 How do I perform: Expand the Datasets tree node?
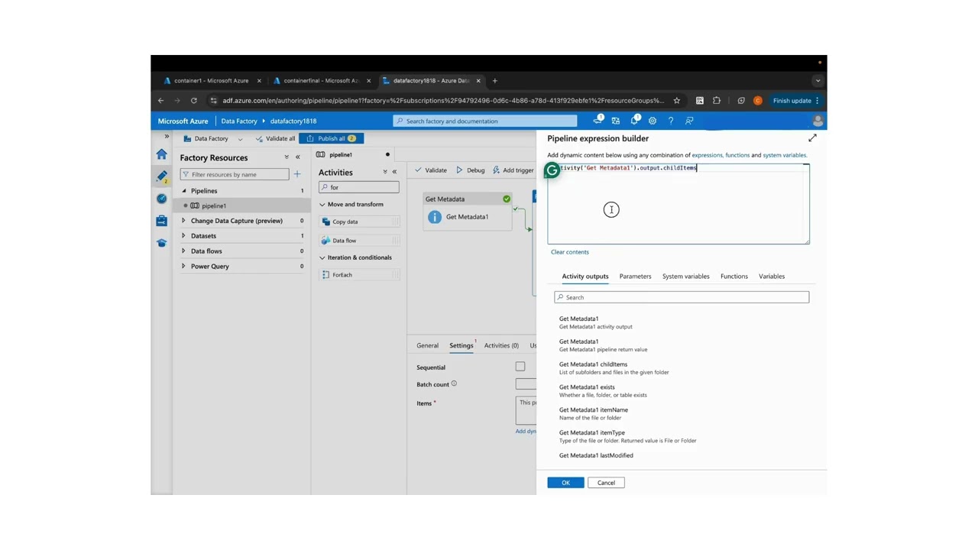click(x=184, y=236)
